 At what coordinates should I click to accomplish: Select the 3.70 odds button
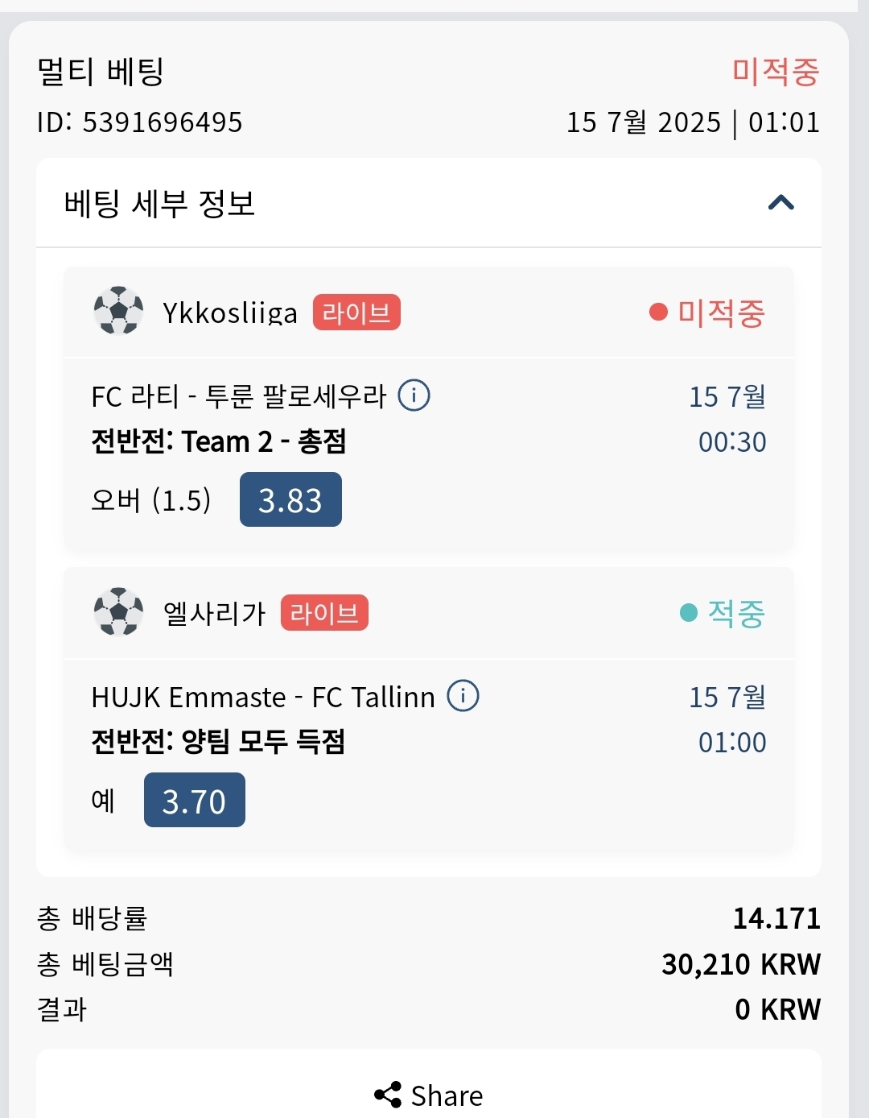pos(195,800)
